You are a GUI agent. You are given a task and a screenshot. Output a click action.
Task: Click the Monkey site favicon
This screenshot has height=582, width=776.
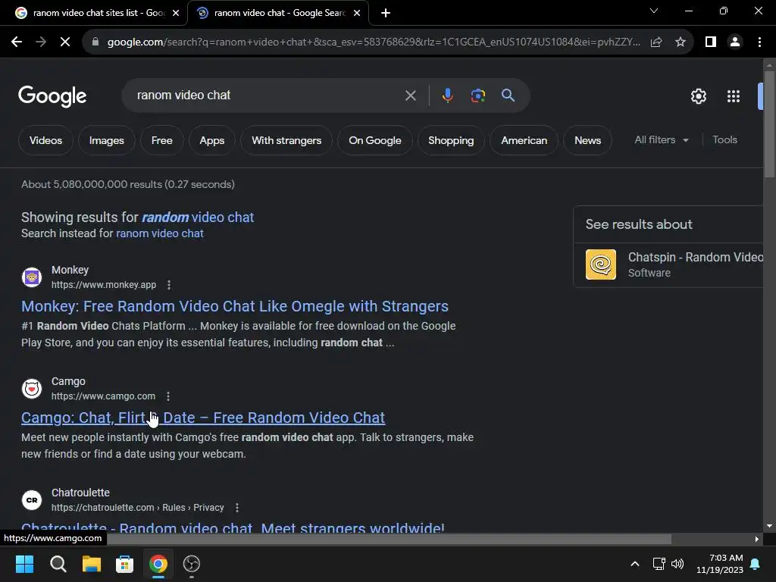tap(32, 277)
